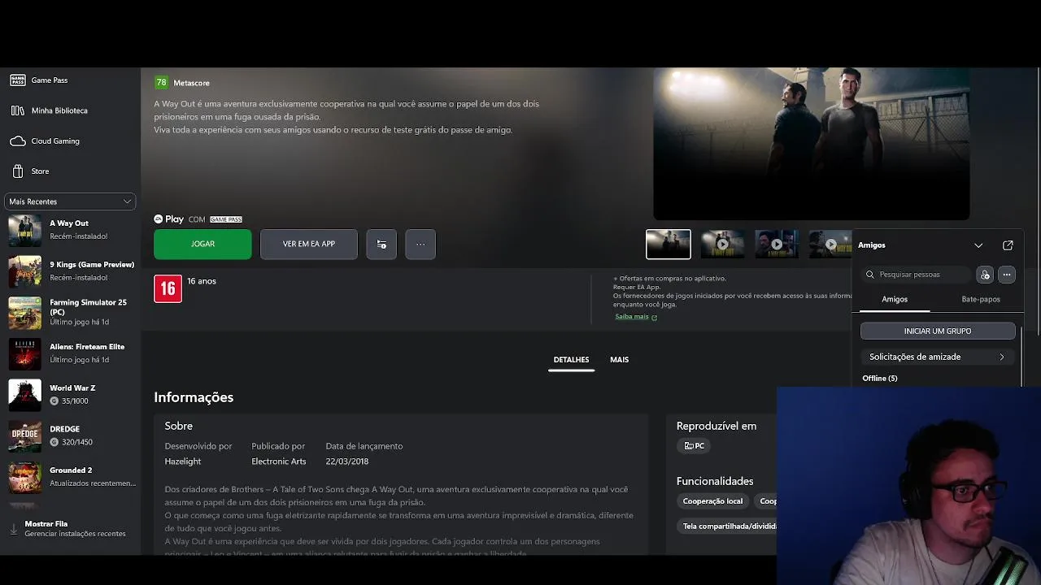Expand the Mais Recentes sort dropdown
This screenshot has height=585, width=1041.
[x=70, y=201]
